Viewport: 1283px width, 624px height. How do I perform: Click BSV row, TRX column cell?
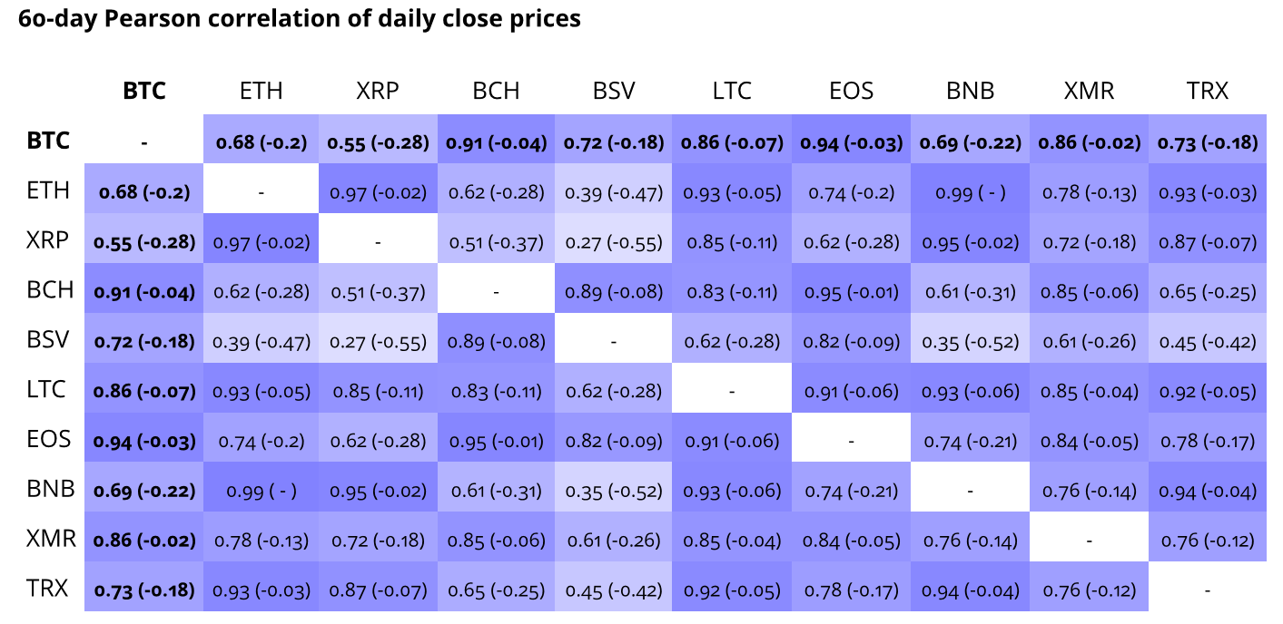pos(1208,342)
